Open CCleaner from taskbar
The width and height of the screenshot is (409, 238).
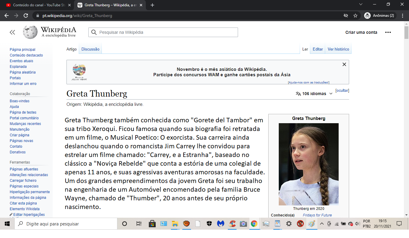[232, 224]
